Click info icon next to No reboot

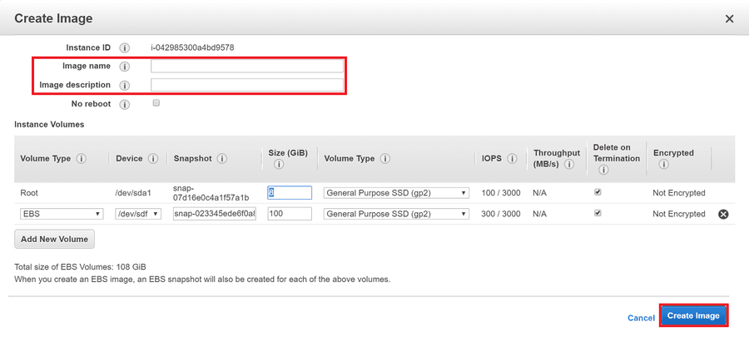click(x=124, y=105)
